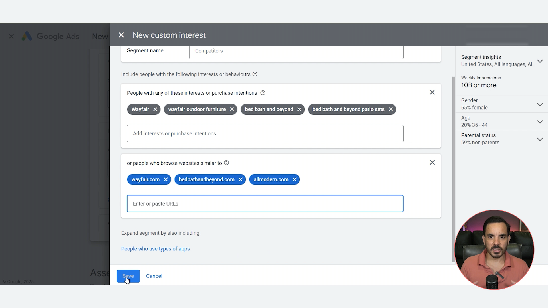This screenshot has width=548, height=308.
Task: Focus the Add interests or purchase intentions field
Action: [265, 133]
